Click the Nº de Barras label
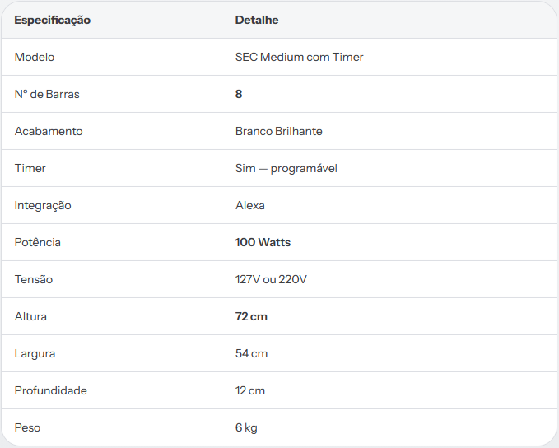This screenshot has height=448, width=559. 47,94
